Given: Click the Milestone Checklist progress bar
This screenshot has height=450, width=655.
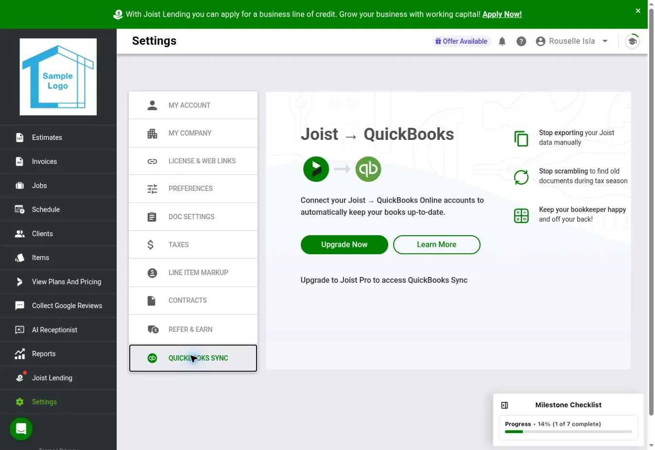Looking at the screenshot, I should [x=569, y=432].
